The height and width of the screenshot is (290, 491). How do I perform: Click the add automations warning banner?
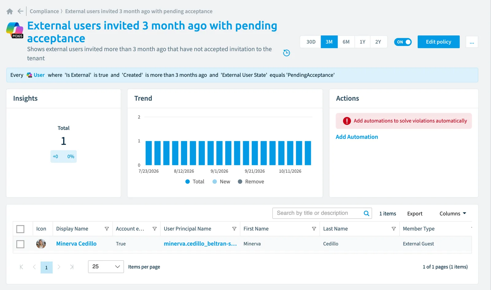404,121
